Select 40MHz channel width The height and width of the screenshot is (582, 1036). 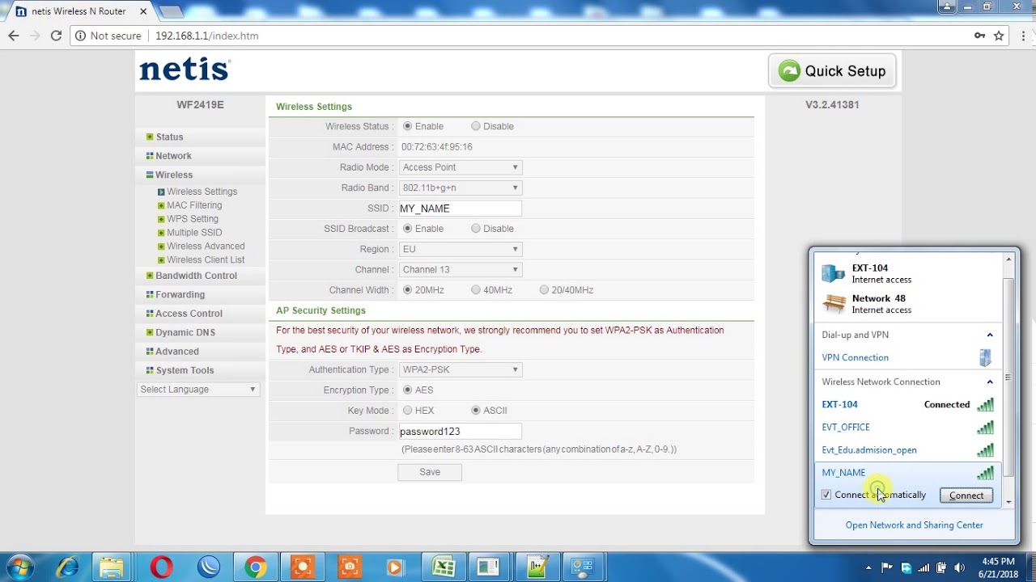point(476,290)
